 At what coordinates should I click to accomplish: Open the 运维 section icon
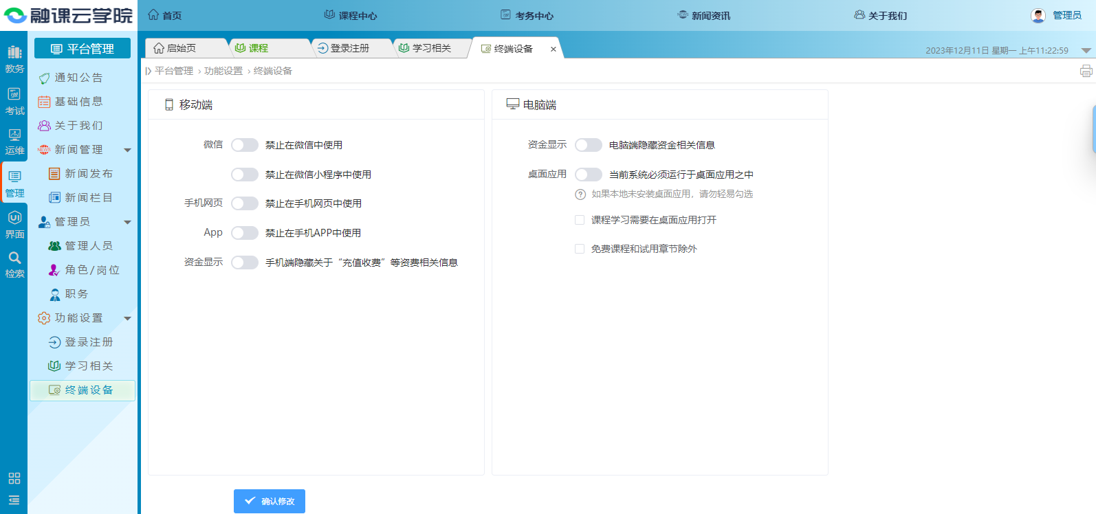tap(14, 141)
